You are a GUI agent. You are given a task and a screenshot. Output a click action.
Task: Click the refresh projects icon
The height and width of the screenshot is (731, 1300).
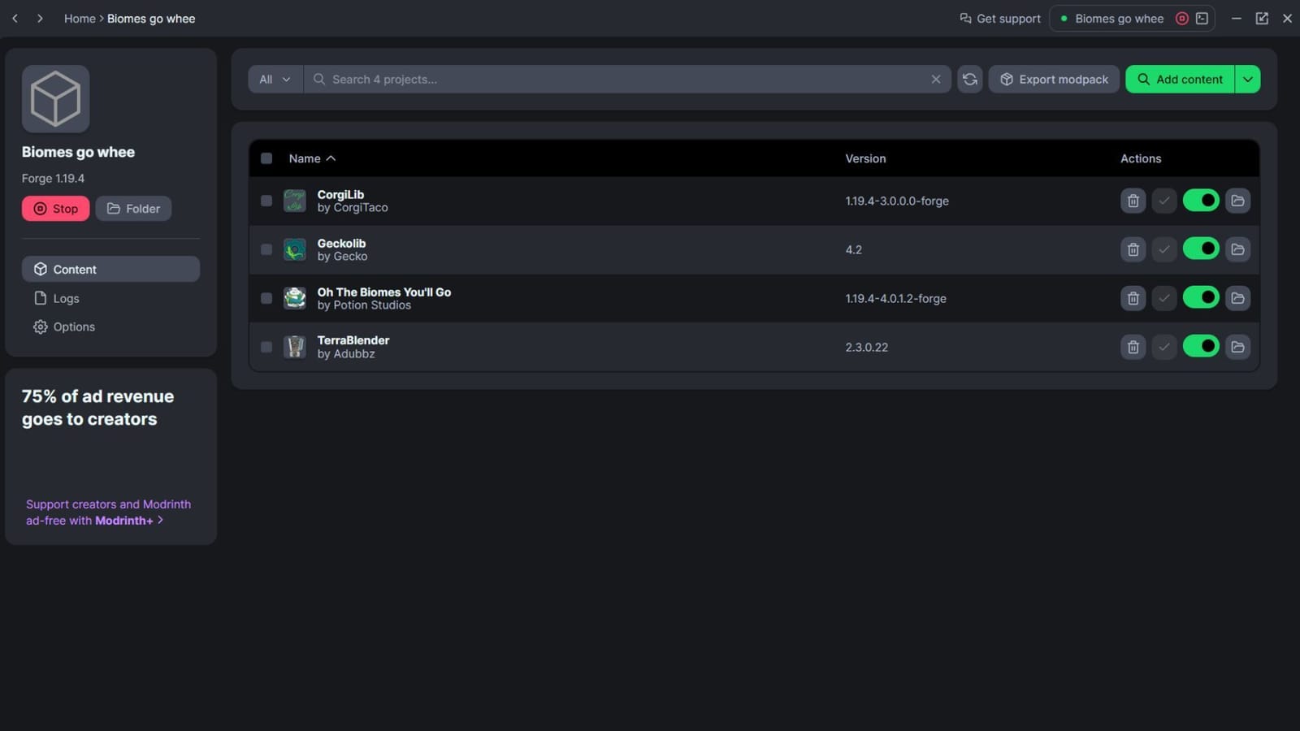969,80
